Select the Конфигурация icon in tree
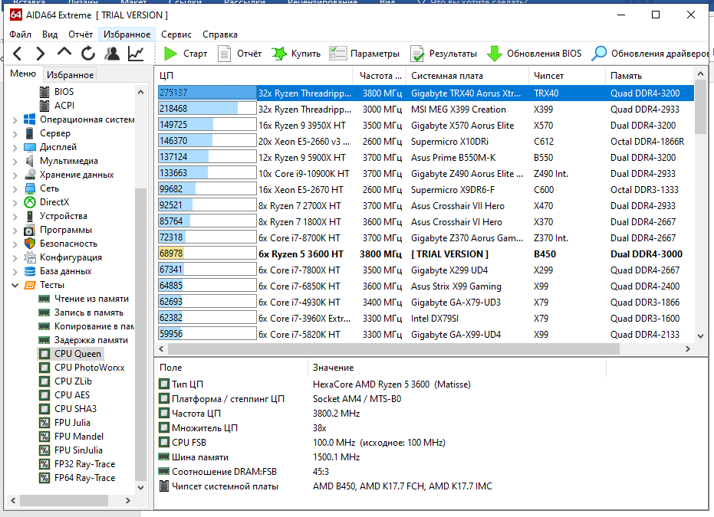 coord(30,257)
